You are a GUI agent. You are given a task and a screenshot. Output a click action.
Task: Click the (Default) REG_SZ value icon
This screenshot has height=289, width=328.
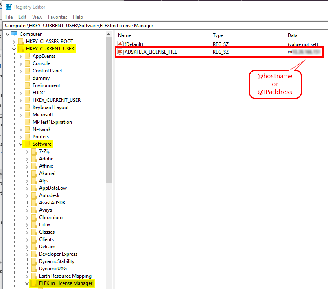pyautogui.click(x=120, y=44)
